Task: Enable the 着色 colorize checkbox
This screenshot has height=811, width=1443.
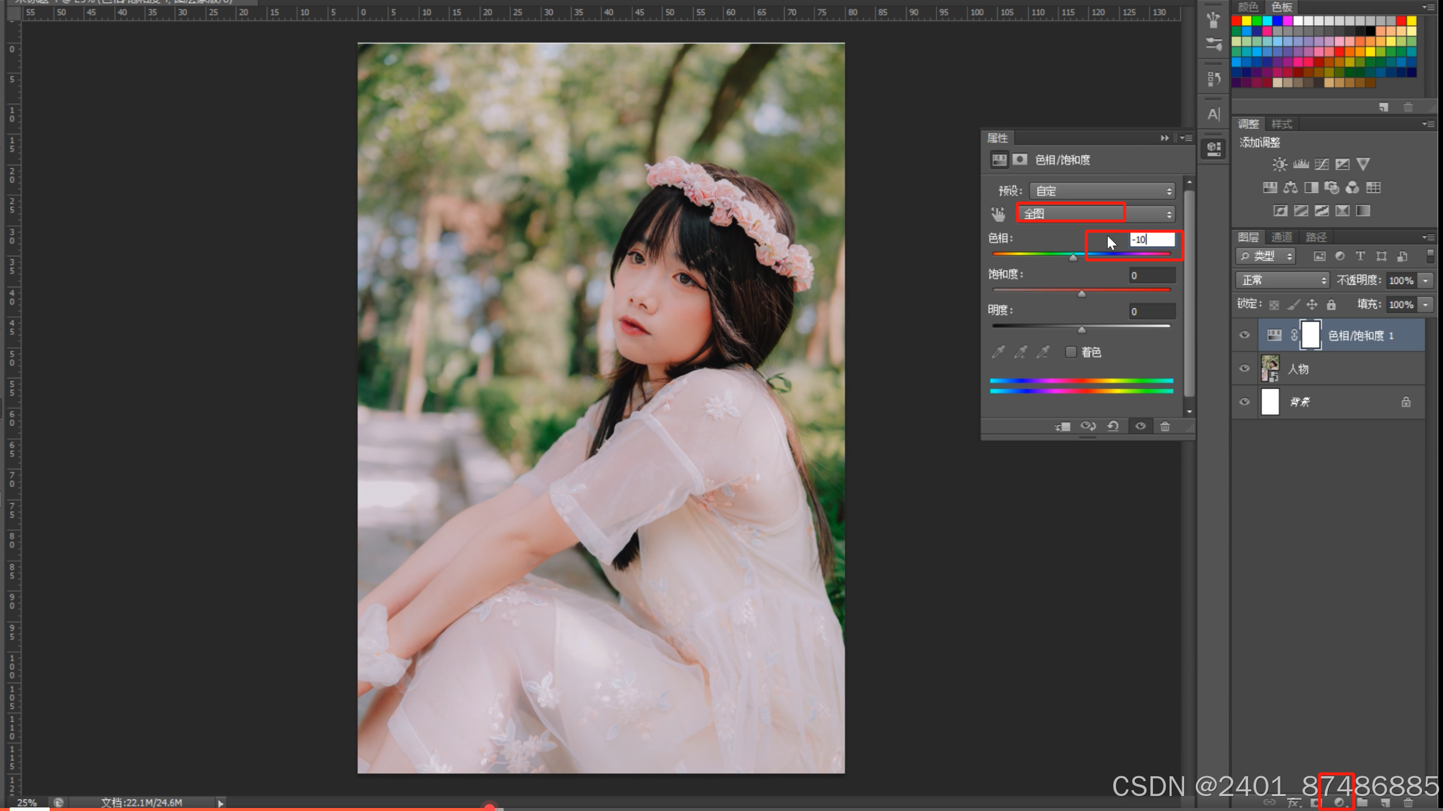Action: point(1071,352)
